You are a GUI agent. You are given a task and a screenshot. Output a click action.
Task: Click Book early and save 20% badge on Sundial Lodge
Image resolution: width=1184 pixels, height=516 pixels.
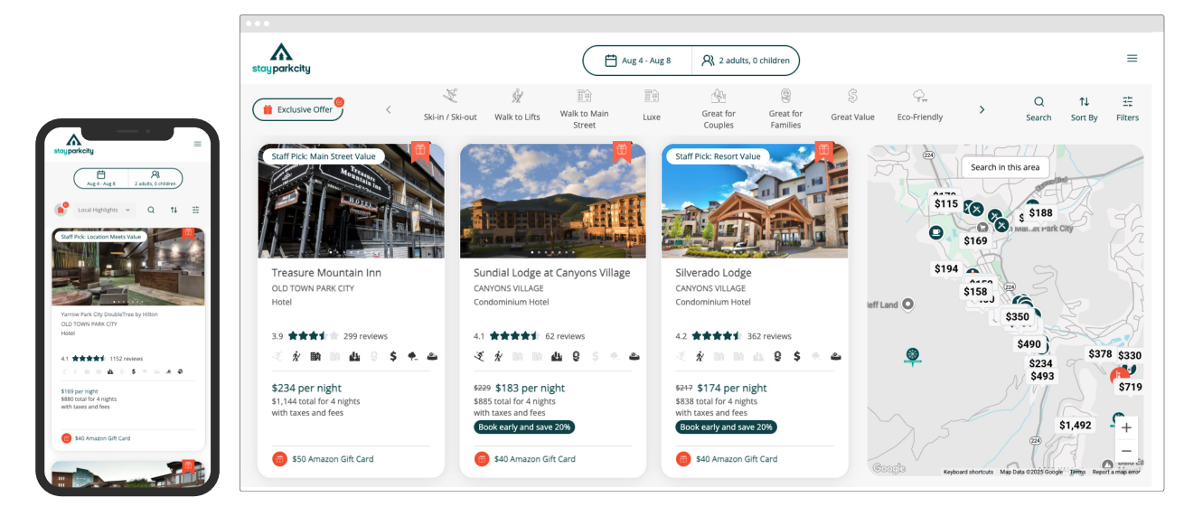pyautogui.click(x=524, y=427)
